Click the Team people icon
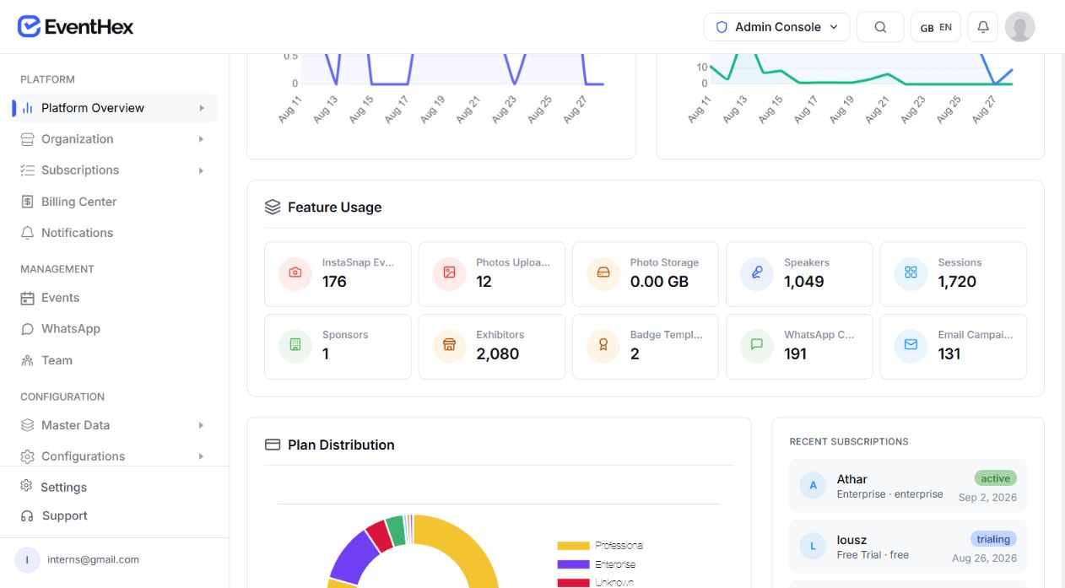Screen dimensions: 1065x588 [28, 360]
